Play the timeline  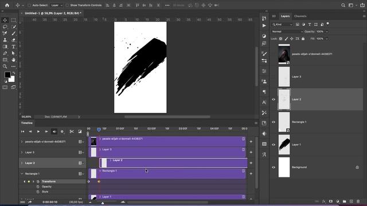(x=38, y=132)
